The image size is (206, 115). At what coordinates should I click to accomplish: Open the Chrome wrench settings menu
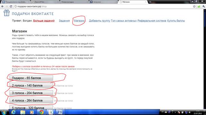[x=204, y=6]
